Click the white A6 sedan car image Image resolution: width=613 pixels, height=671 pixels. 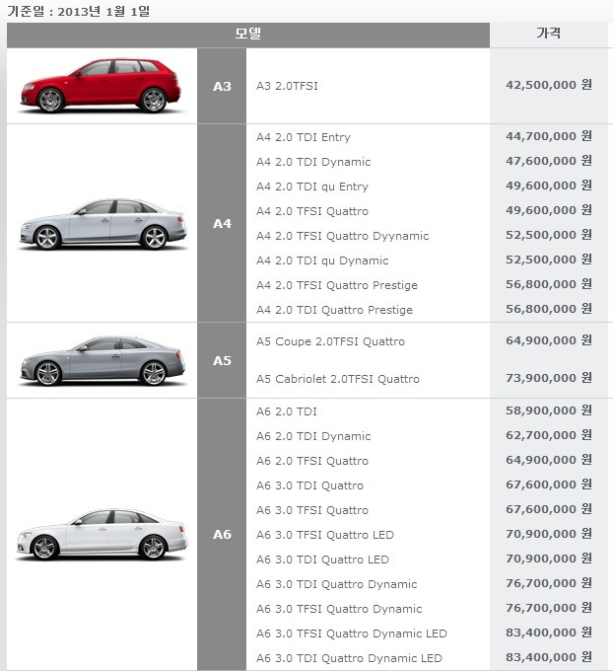coord(102,534)
